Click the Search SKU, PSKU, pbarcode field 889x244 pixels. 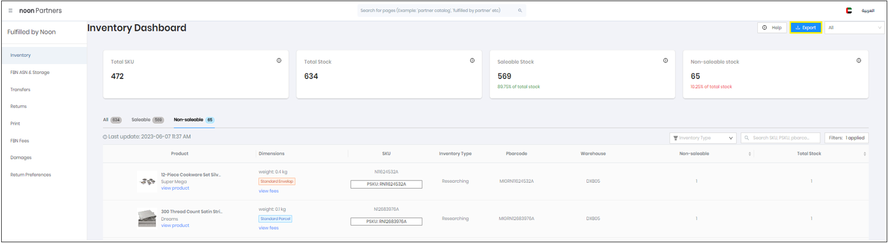click(x=781, y=138)
